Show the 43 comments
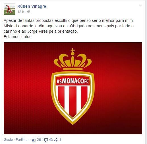 [x=51, y=140]
